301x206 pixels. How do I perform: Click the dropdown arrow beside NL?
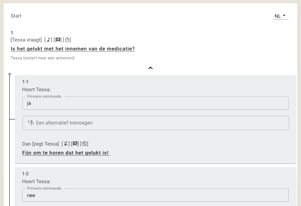[284, 16]
